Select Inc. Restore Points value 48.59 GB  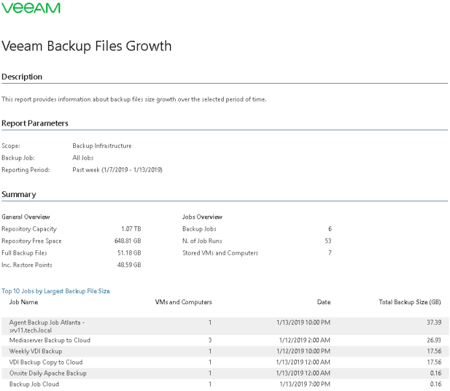[x=129, y=265]
